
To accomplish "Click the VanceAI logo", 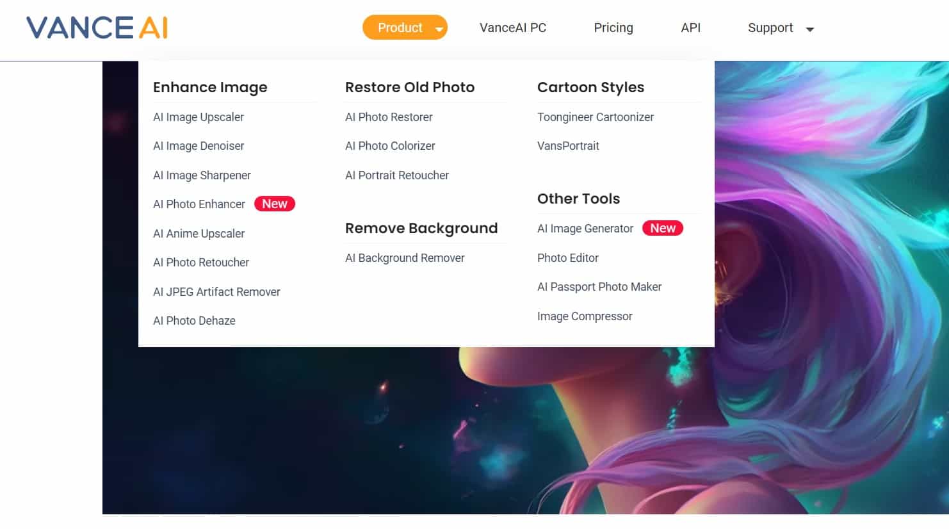I will tap(97, 28).
